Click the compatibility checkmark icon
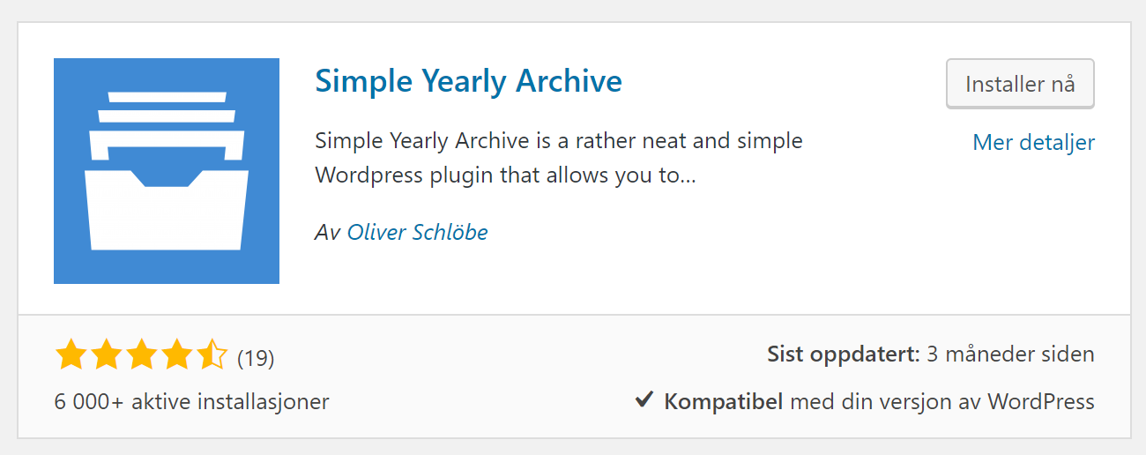 (x=644, y=401)
